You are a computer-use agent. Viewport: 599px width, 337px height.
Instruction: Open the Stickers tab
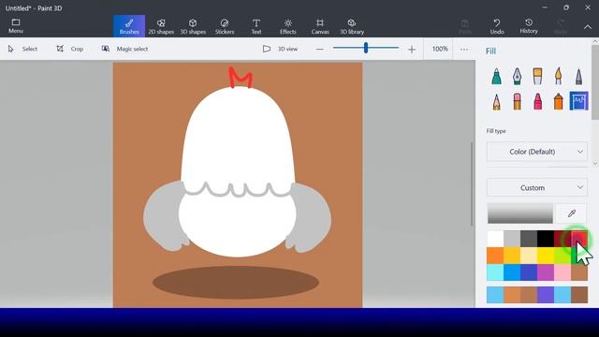point(225,26)
